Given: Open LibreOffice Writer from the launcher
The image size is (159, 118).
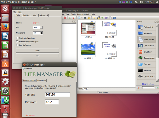Looking at the screenshot, I should pyautogui.click(x=5, y=36).
